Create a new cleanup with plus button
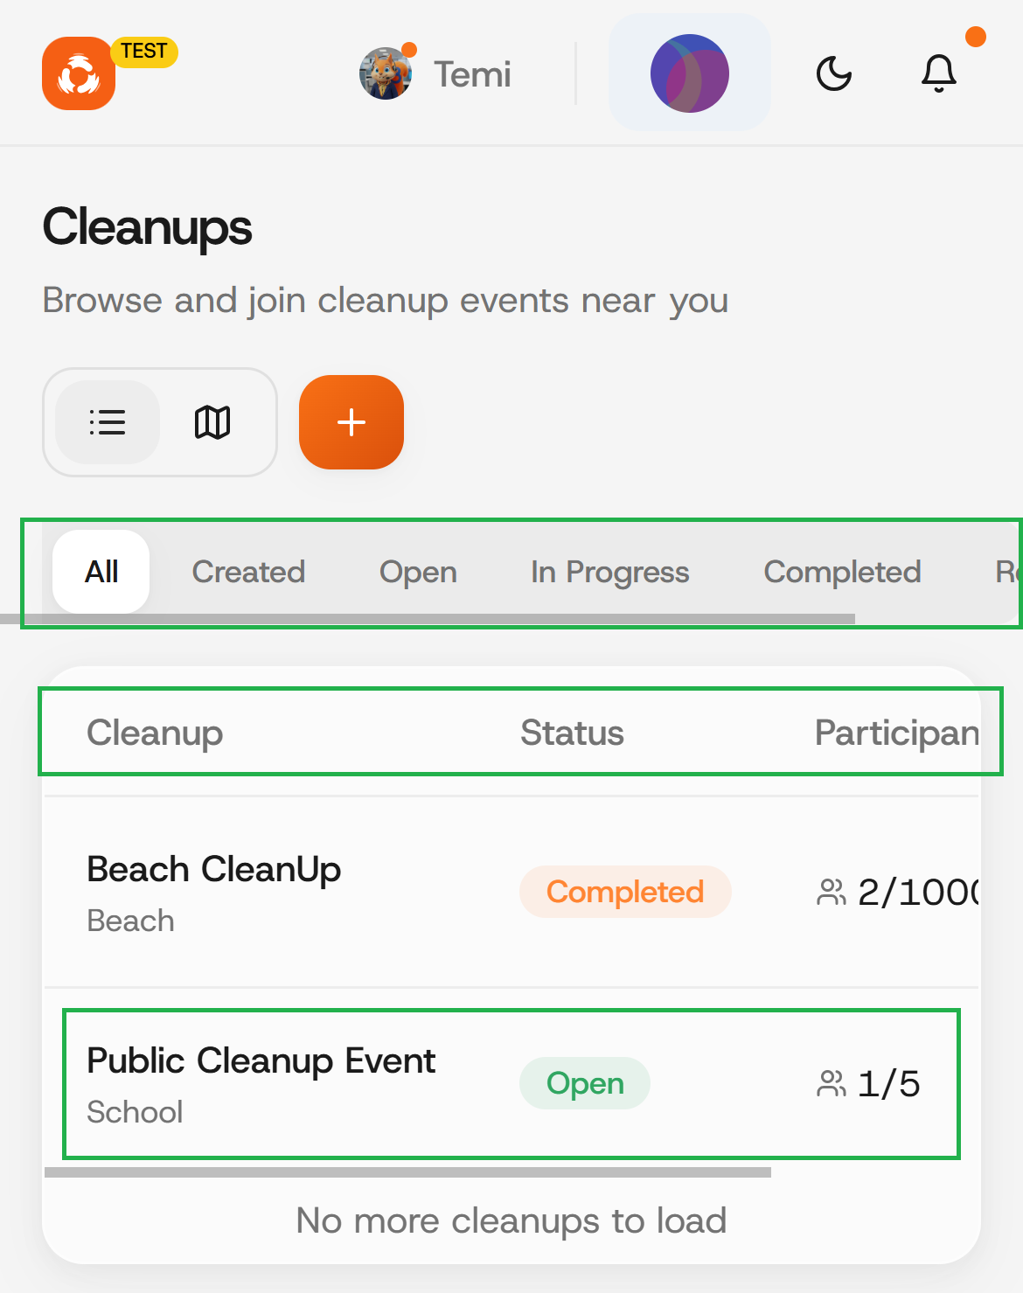 (351, 422)
